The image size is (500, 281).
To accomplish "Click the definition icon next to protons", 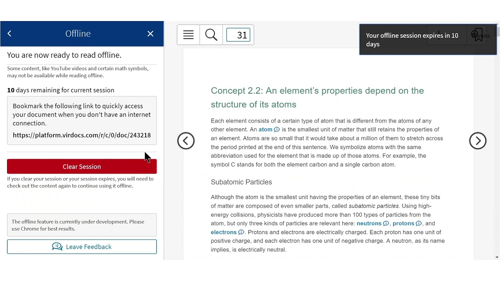I will click(x=419, y=224).
